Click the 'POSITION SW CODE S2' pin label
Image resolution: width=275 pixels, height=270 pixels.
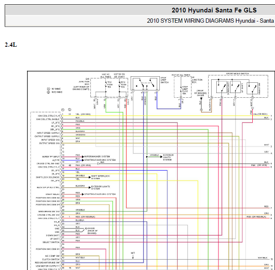[48, 198]
